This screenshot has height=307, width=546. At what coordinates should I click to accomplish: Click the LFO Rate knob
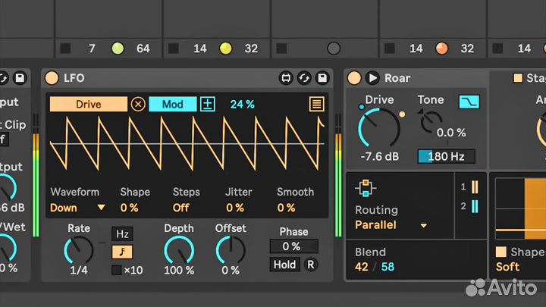tap(79, 250)
